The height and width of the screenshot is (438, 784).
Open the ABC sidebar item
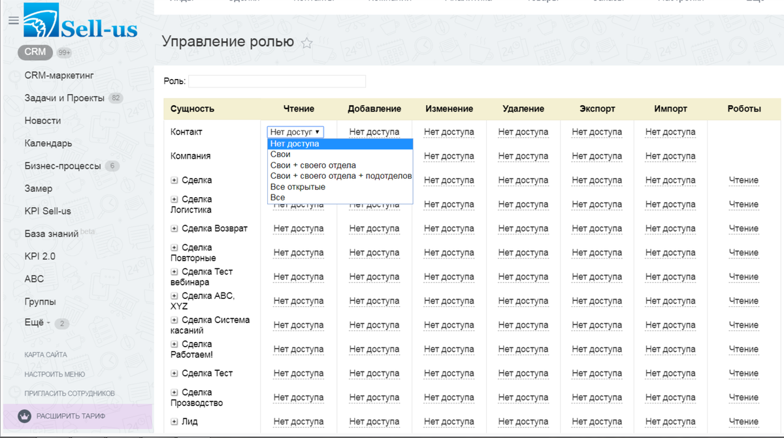tap(34, 279)
